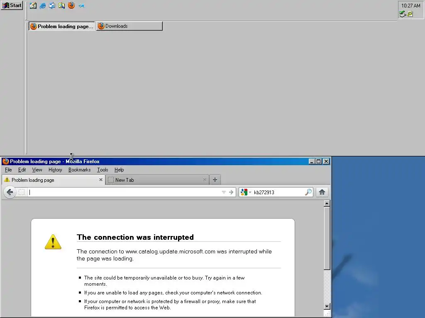The height and width of the screenshot is (318, 425).
Task: Click the 10:27 AM system clock
Action: (x=410, y=5)
